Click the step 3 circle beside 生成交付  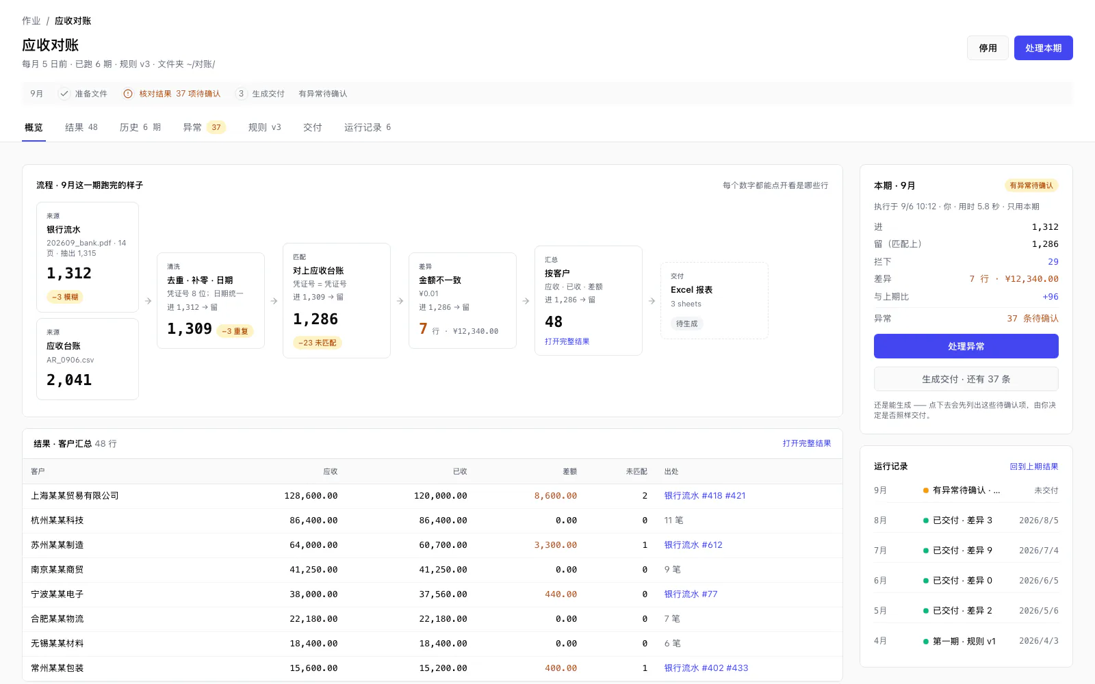click(x=241, y=94)
